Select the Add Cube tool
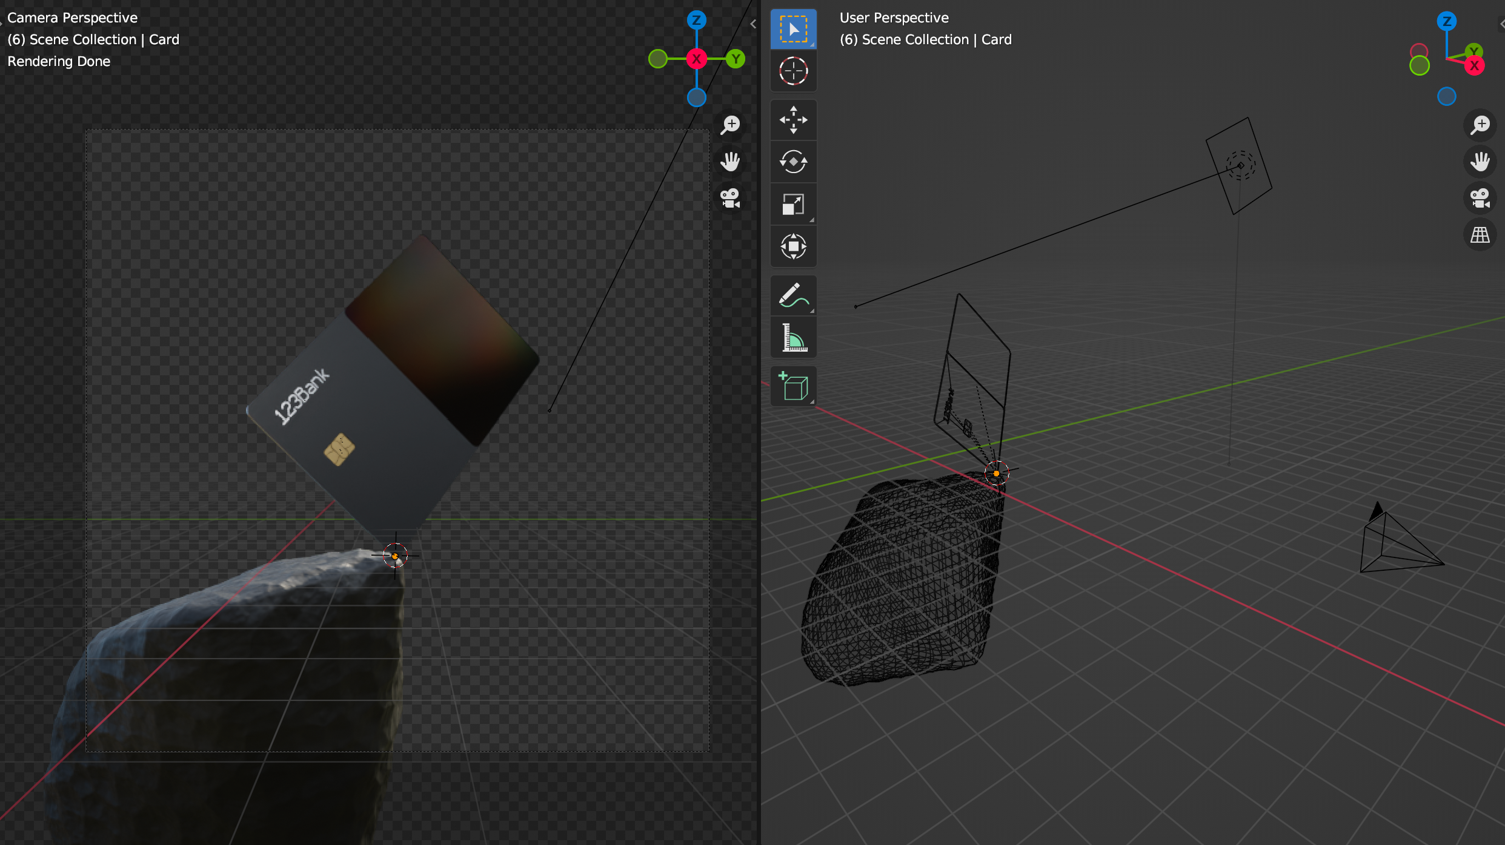Viewport: 1505px width, 845px height. pyautogui.click(x=793, y=386)
